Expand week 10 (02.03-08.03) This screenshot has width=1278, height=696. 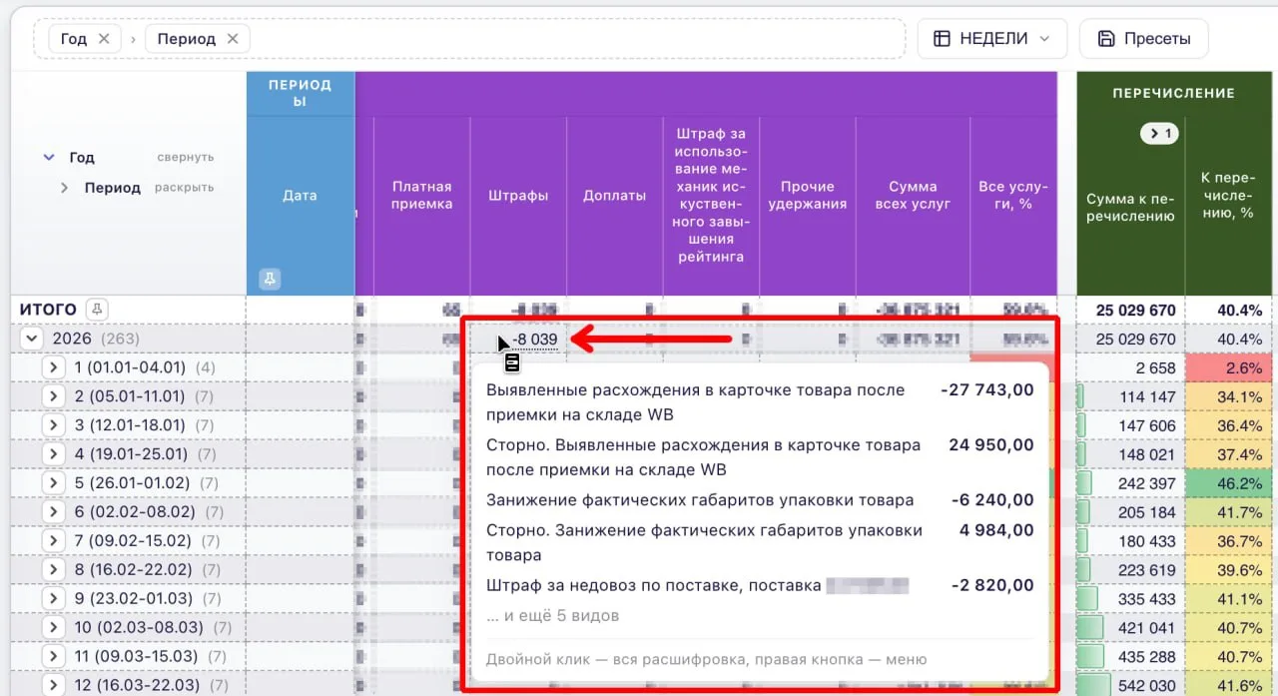tap(53, 628)
